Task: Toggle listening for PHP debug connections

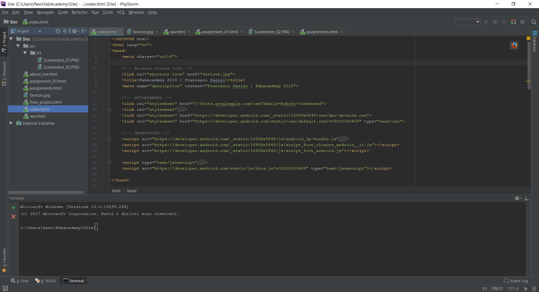Action: click(513, 22)
